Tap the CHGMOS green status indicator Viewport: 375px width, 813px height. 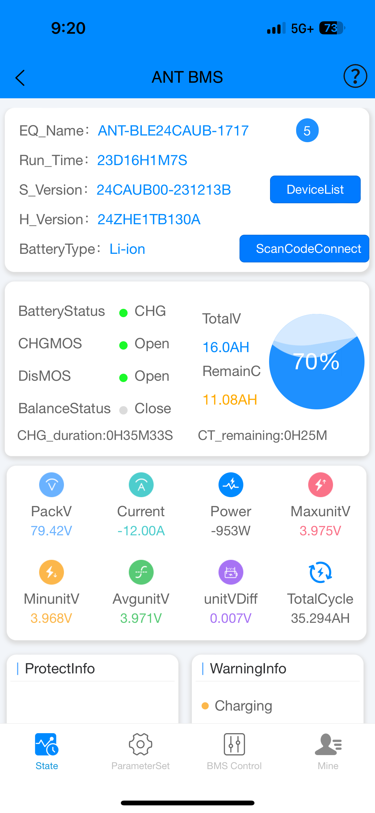point(123,345)
